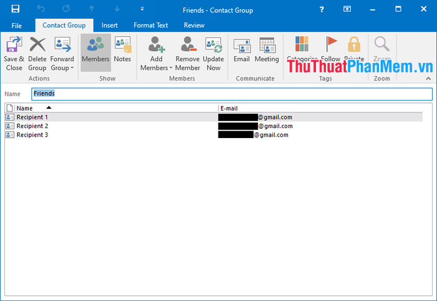Open the Quick Access Toolbar customize arrow
This screenshot has width=437, height=301.
(x=142, y=9)
